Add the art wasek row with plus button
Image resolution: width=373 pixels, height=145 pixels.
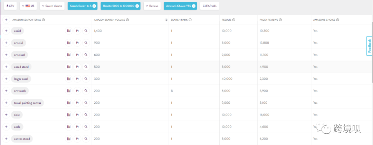6,91
